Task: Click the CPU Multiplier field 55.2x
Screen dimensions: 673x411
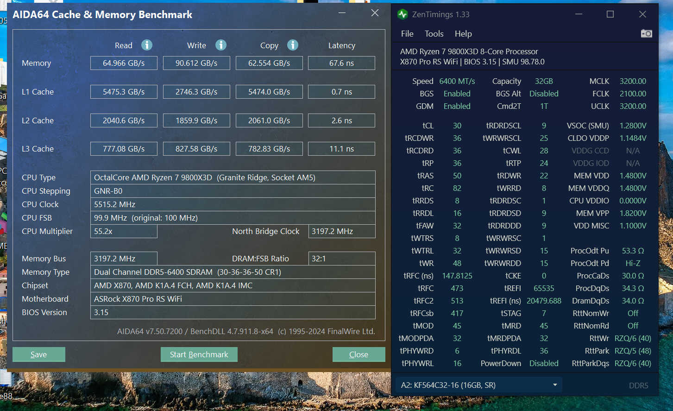Action: pyautogui.click(x=124, y=231)
